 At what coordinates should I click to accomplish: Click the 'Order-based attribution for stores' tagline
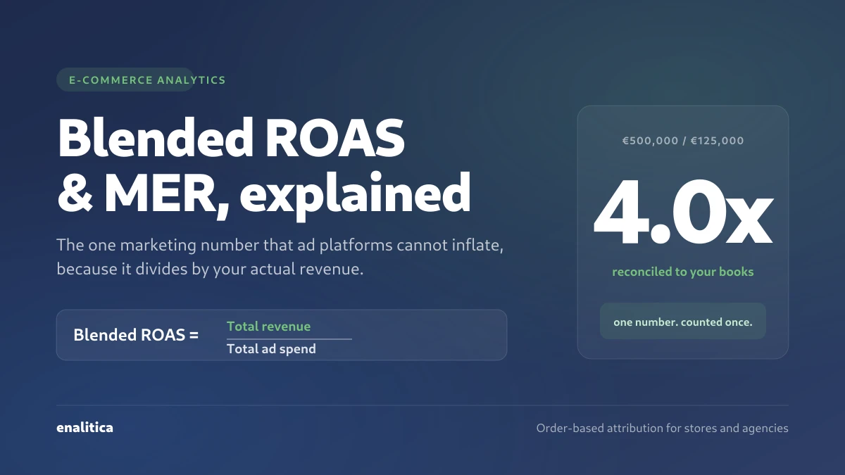click(x=662, y=428)
